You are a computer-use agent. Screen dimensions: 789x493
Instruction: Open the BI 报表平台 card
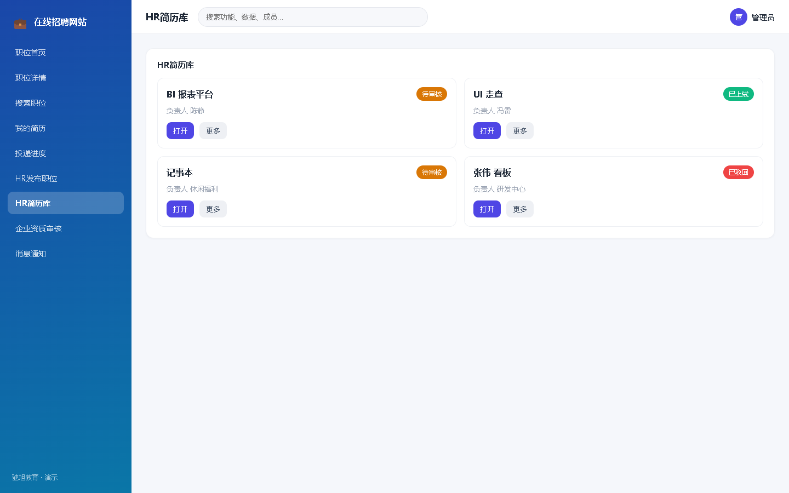pos(180,131)
